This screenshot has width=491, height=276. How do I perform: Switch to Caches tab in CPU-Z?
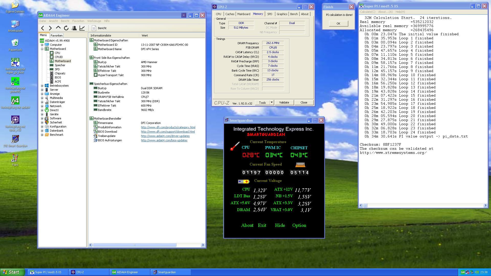click(230, 14)
